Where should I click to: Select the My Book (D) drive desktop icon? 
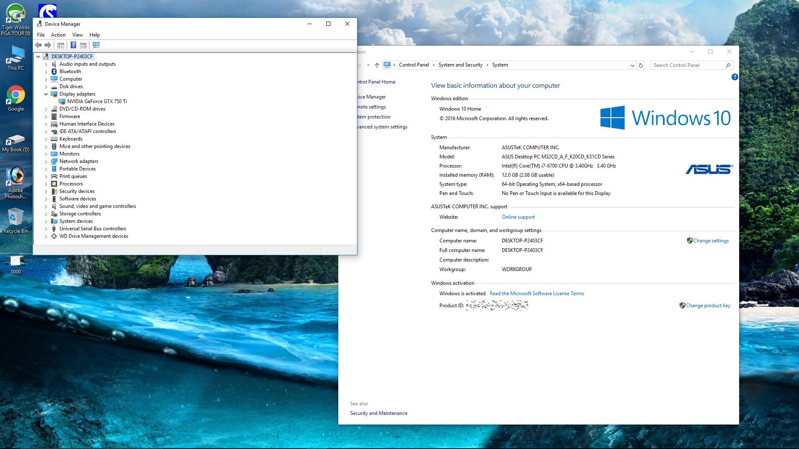(16, 143)
